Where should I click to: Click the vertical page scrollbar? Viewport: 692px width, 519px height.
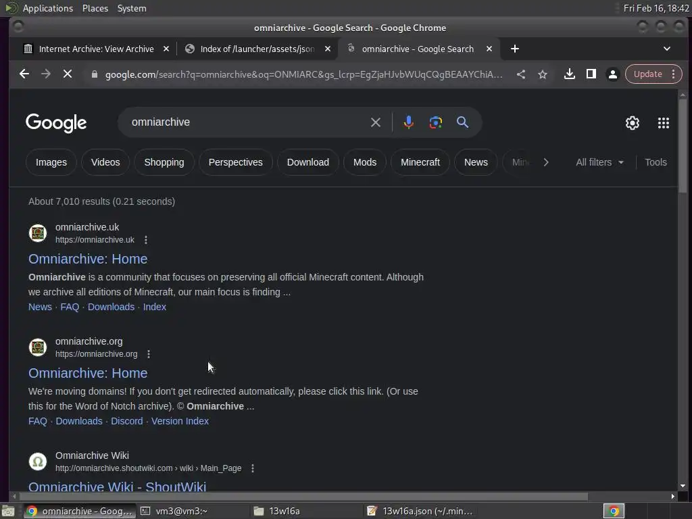point(683,146)
